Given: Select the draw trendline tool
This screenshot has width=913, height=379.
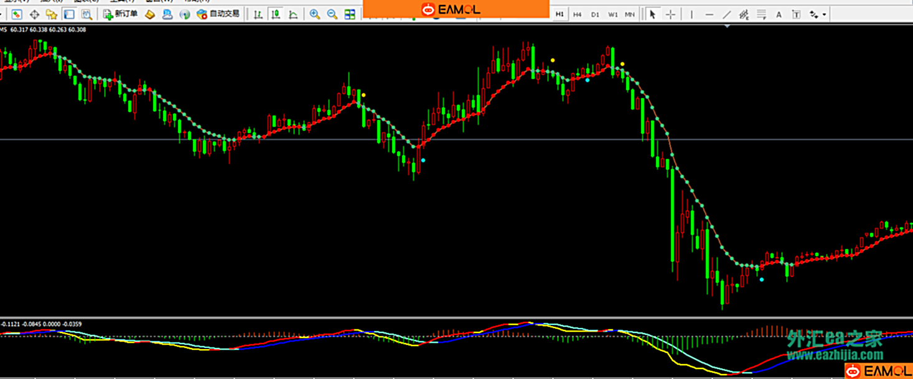Looking at the screenshot, I should point(726,14).
